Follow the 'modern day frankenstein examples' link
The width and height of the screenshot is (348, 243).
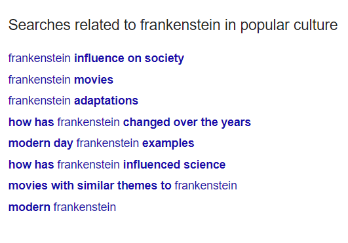click(101, 144)
